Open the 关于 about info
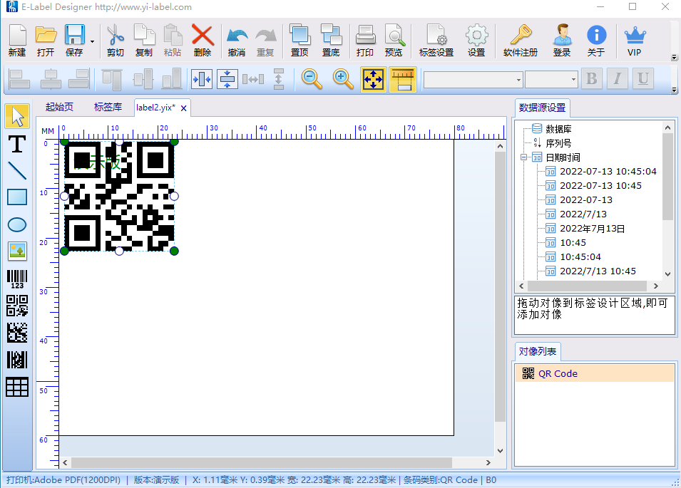The image size is (681, 488). [596, 40]
